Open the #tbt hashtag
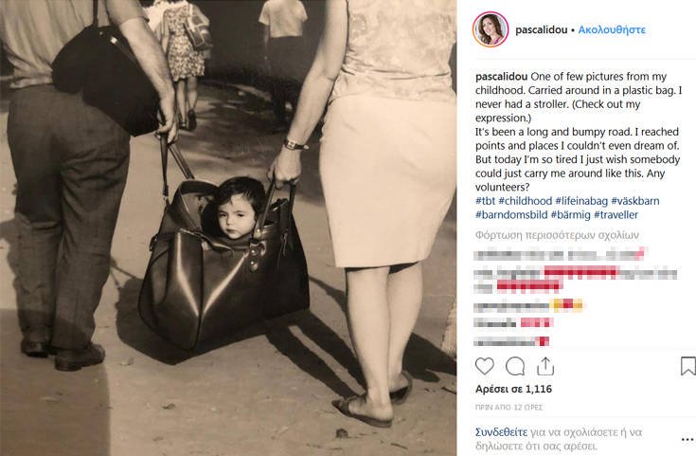 (485, 201)
